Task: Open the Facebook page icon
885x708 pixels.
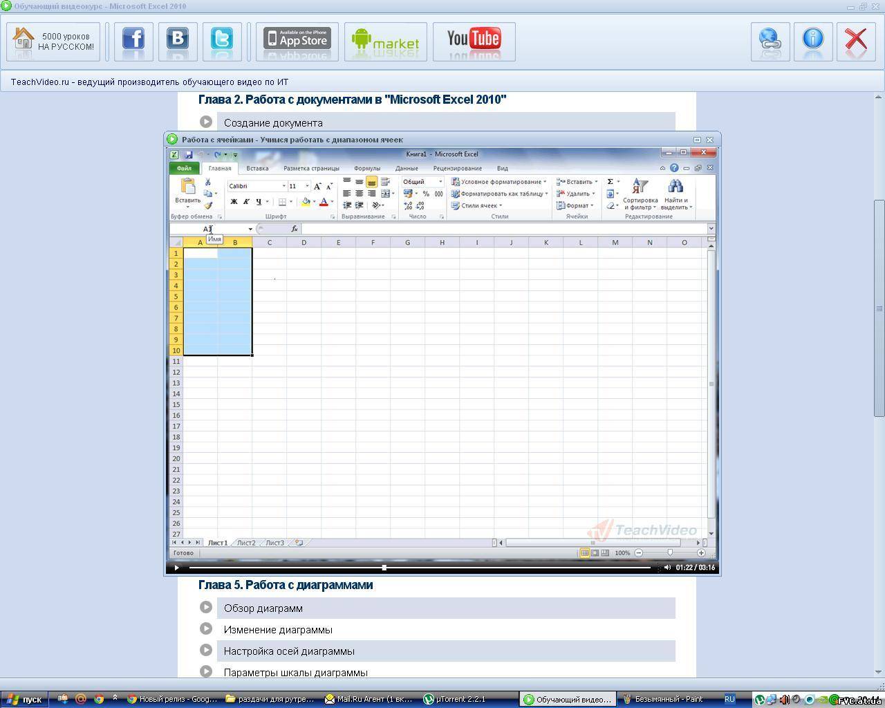Action: 133,42
